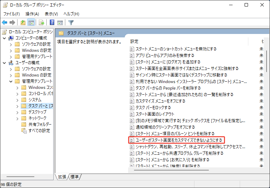The width and height of the screenshot is (270, 188).
Task: Toggle the action pane toolbar icon
Action: [x=60, y=22]
